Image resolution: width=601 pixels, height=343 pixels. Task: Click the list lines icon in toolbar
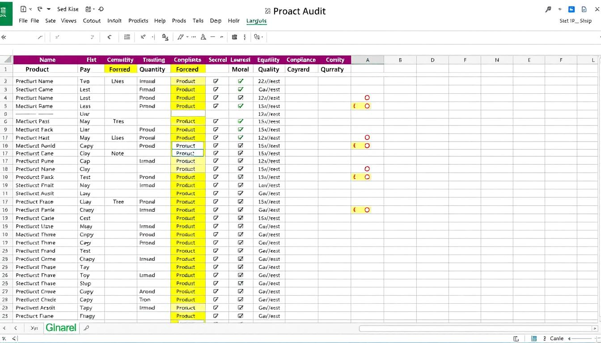click(127, 37)
